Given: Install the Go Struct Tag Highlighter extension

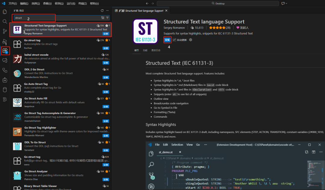Looking at the screenshot, I should click(x=106, y=136).
